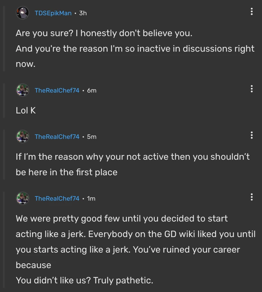Click the "If I'm the reason" comment text

point(133,157)
